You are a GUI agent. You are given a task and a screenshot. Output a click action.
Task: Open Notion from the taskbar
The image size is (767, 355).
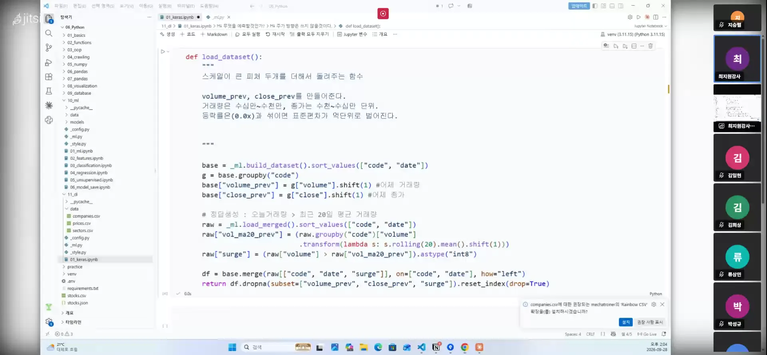click(x=436, y=347)
